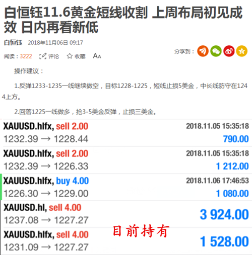Select the sell 4.00 order 1231.09 → 1227.27
The width and height of the screenshot is (252, 255).
tap(126, 241)
